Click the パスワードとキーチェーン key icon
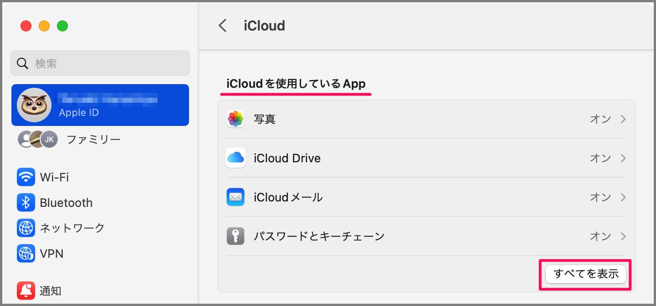Image resolution: width=656 pixels, height=306 pixels. pyautogui.click(x=236, y=236)
